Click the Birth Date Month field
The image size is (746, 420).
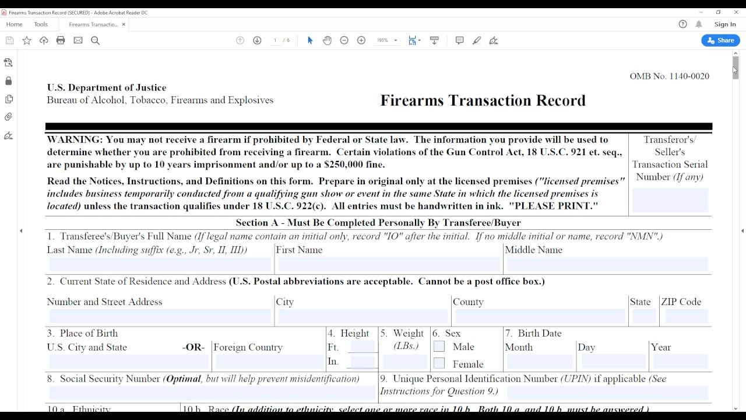[539, 362]
